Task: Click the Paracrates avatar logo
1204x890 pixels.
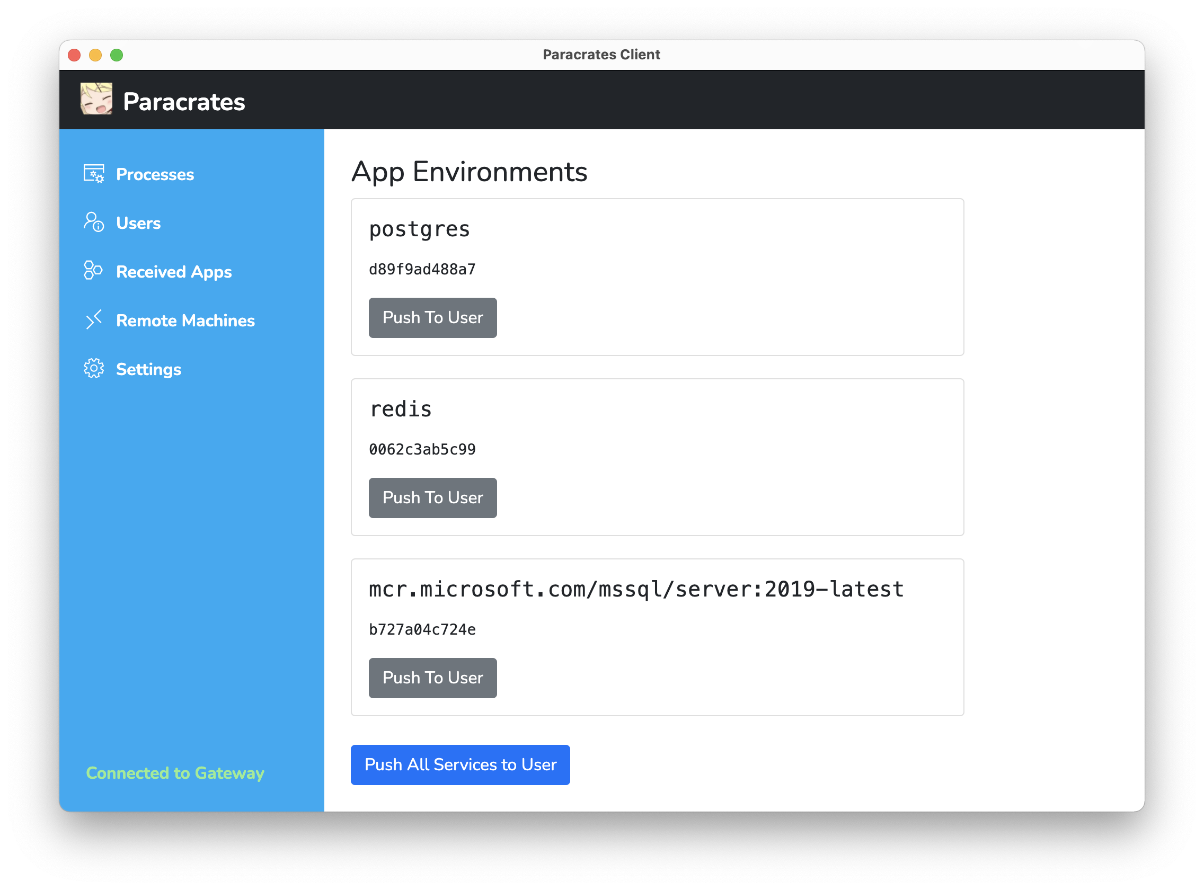Action: click(x=96, y=99)
